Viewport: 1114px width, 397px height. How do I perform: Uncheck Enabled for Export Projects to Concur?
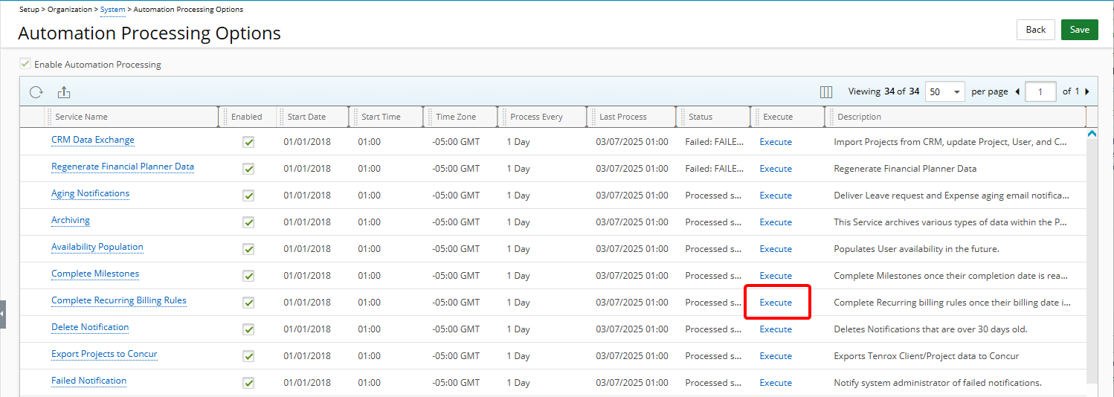[248, 356]
